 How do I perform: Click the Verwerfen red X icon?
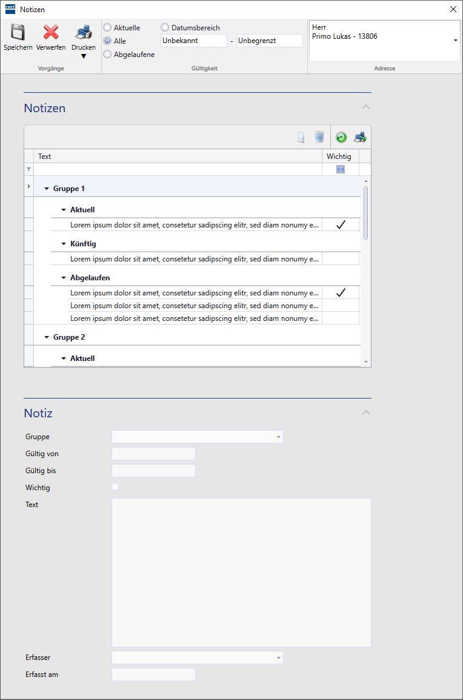51,32
